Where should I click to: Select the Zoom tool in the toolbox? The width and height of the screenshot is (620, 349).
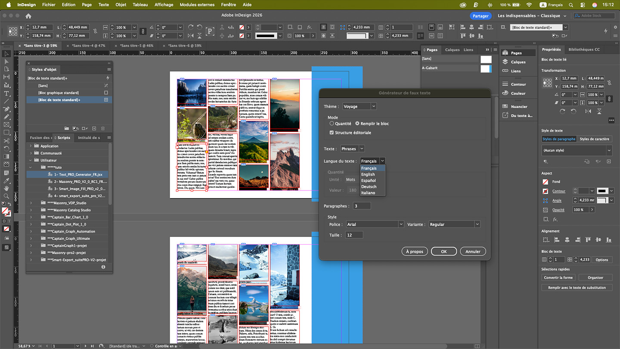(x=6, y=196)
